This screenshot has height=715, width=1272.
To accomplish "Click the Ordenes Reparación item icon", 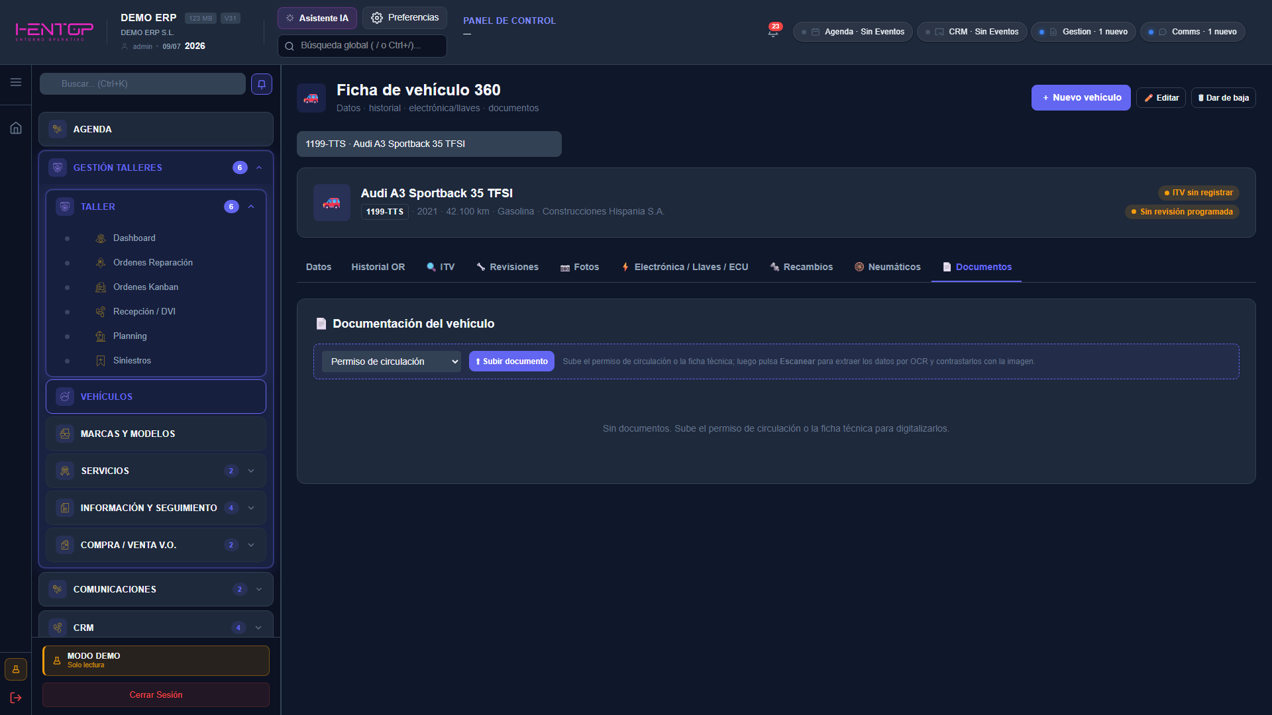I will pos(101,263).
